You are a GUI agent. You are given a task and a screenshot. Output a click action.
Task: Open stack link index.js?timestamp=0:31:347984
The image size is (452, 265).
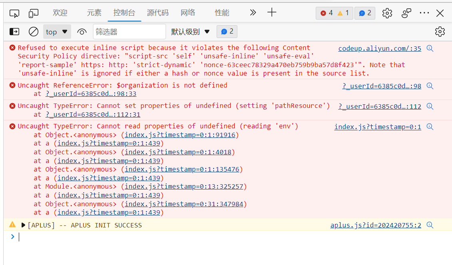coord(184,204)
